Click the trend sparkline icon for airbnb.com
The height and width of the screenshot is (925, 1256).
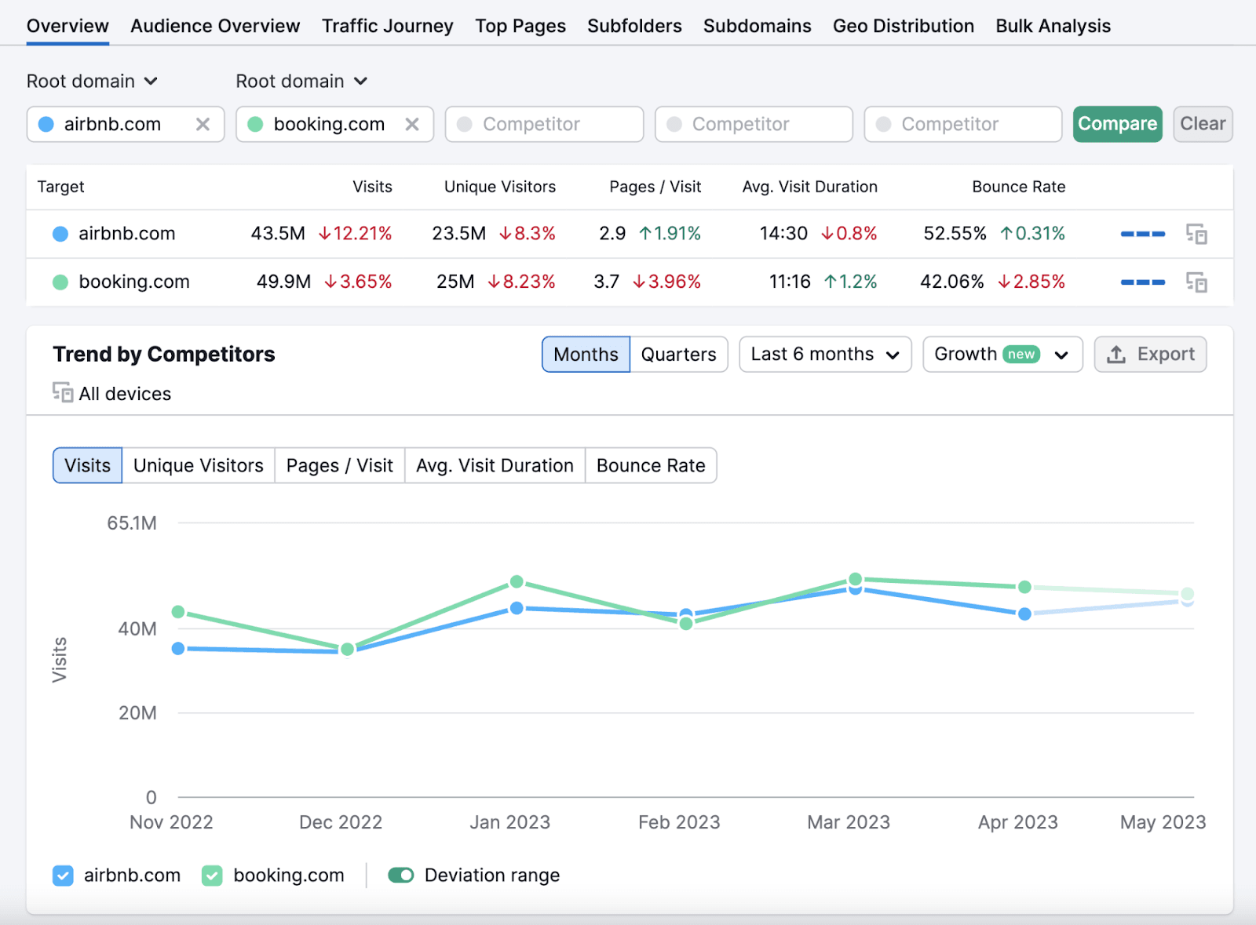pyautogui.click(x=1142, y=233)
